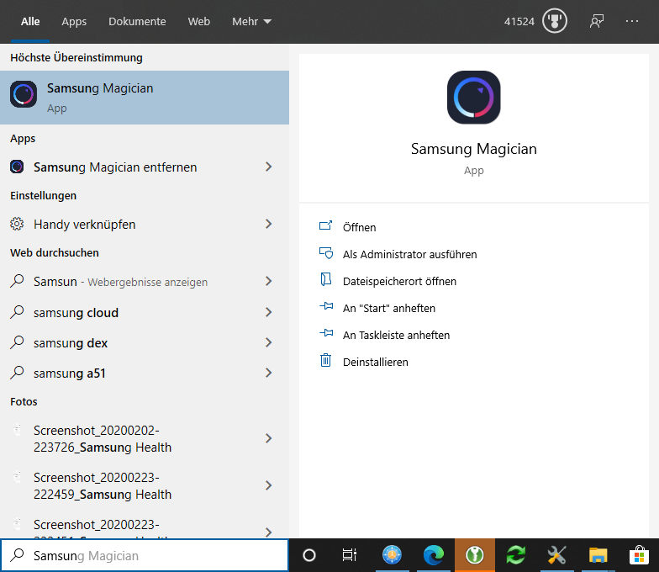
Task: Expand chevron for Screenshot_20200223-222459 photo
Action: pyautogui.click(x=269, y=486)
